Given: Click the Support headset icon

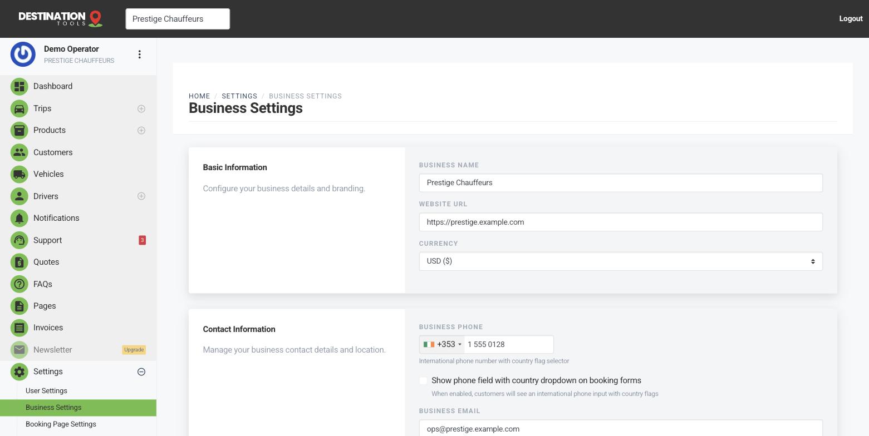Looking at the screenshot, I should (x=19, y=240).
